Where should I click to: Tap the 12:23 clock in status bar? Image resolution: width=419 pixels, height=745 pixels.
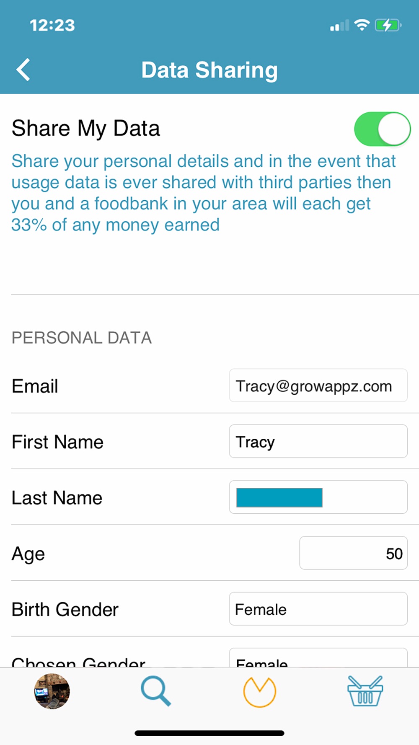coord(52,26)
